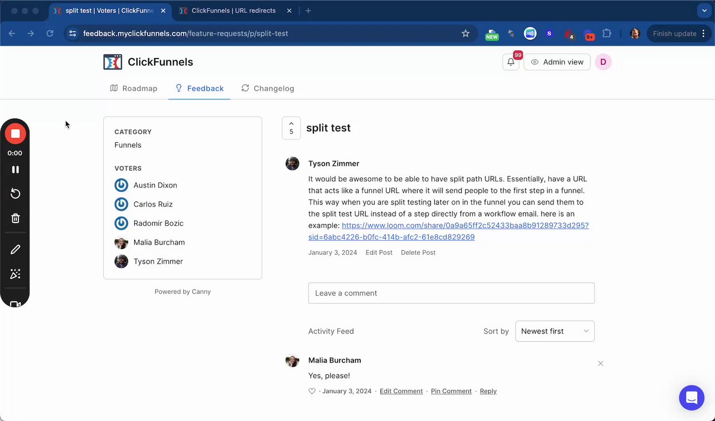Open a new browser tab
The image size is (715, 421).
click(308, 11)
